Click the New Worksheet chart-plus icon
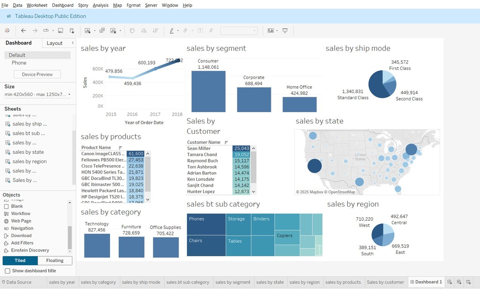This screenshot has width=480, height=289. (88, 30)
